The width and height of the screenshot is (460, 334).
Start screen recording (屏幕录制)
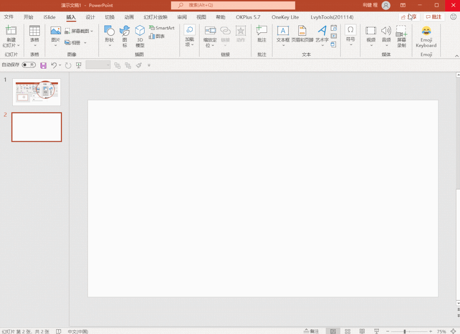401,36
